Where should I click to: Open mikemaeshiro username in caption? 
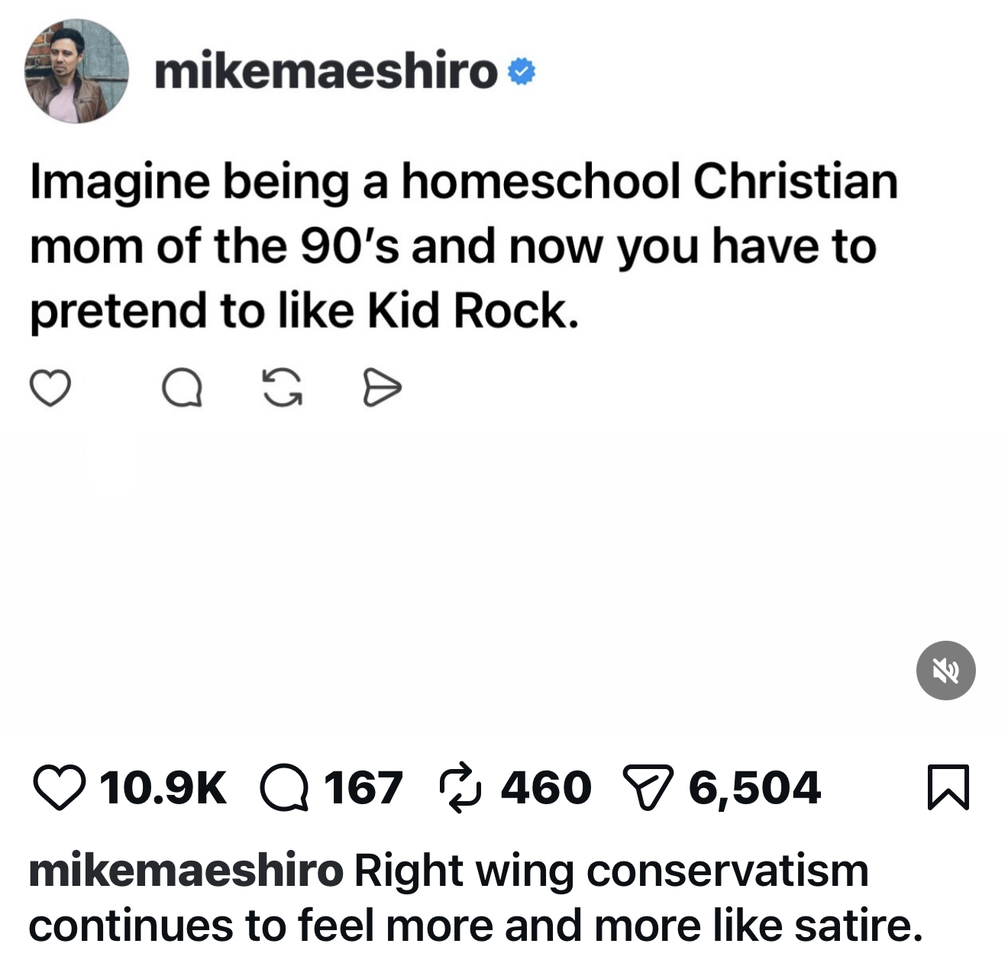186,871
